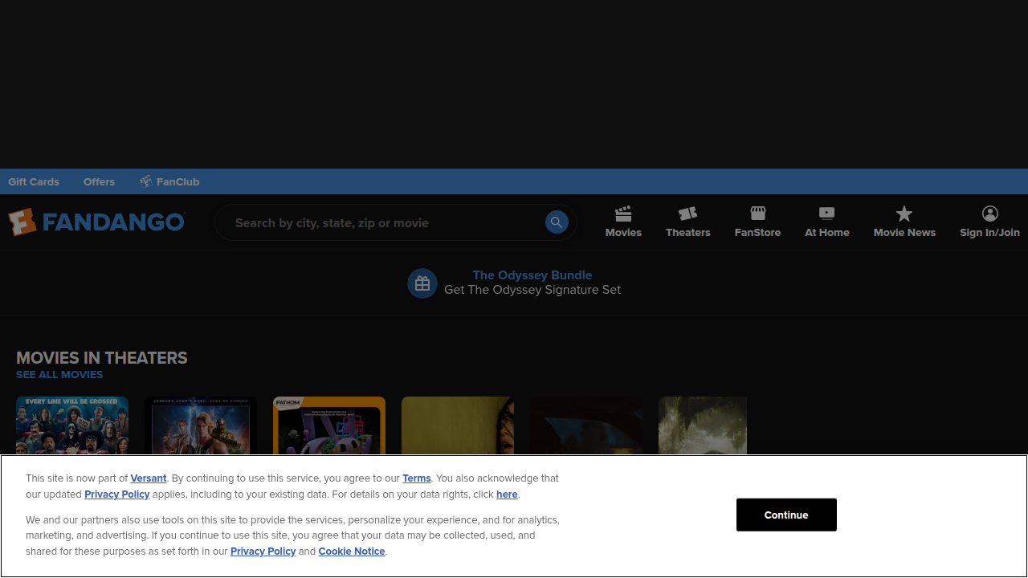The image size is (1028, 578).
Task: Open See All Movies link
Action: (59, 374)
